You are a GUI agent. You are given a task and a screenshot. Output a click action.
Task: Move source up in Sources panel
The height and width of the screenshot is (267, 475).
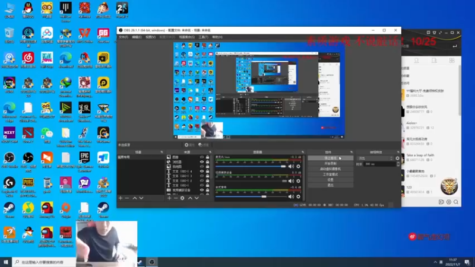point(190,198)
